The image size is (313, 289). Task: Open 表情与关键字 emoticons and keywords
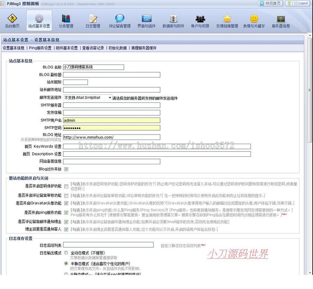(254, 20)
